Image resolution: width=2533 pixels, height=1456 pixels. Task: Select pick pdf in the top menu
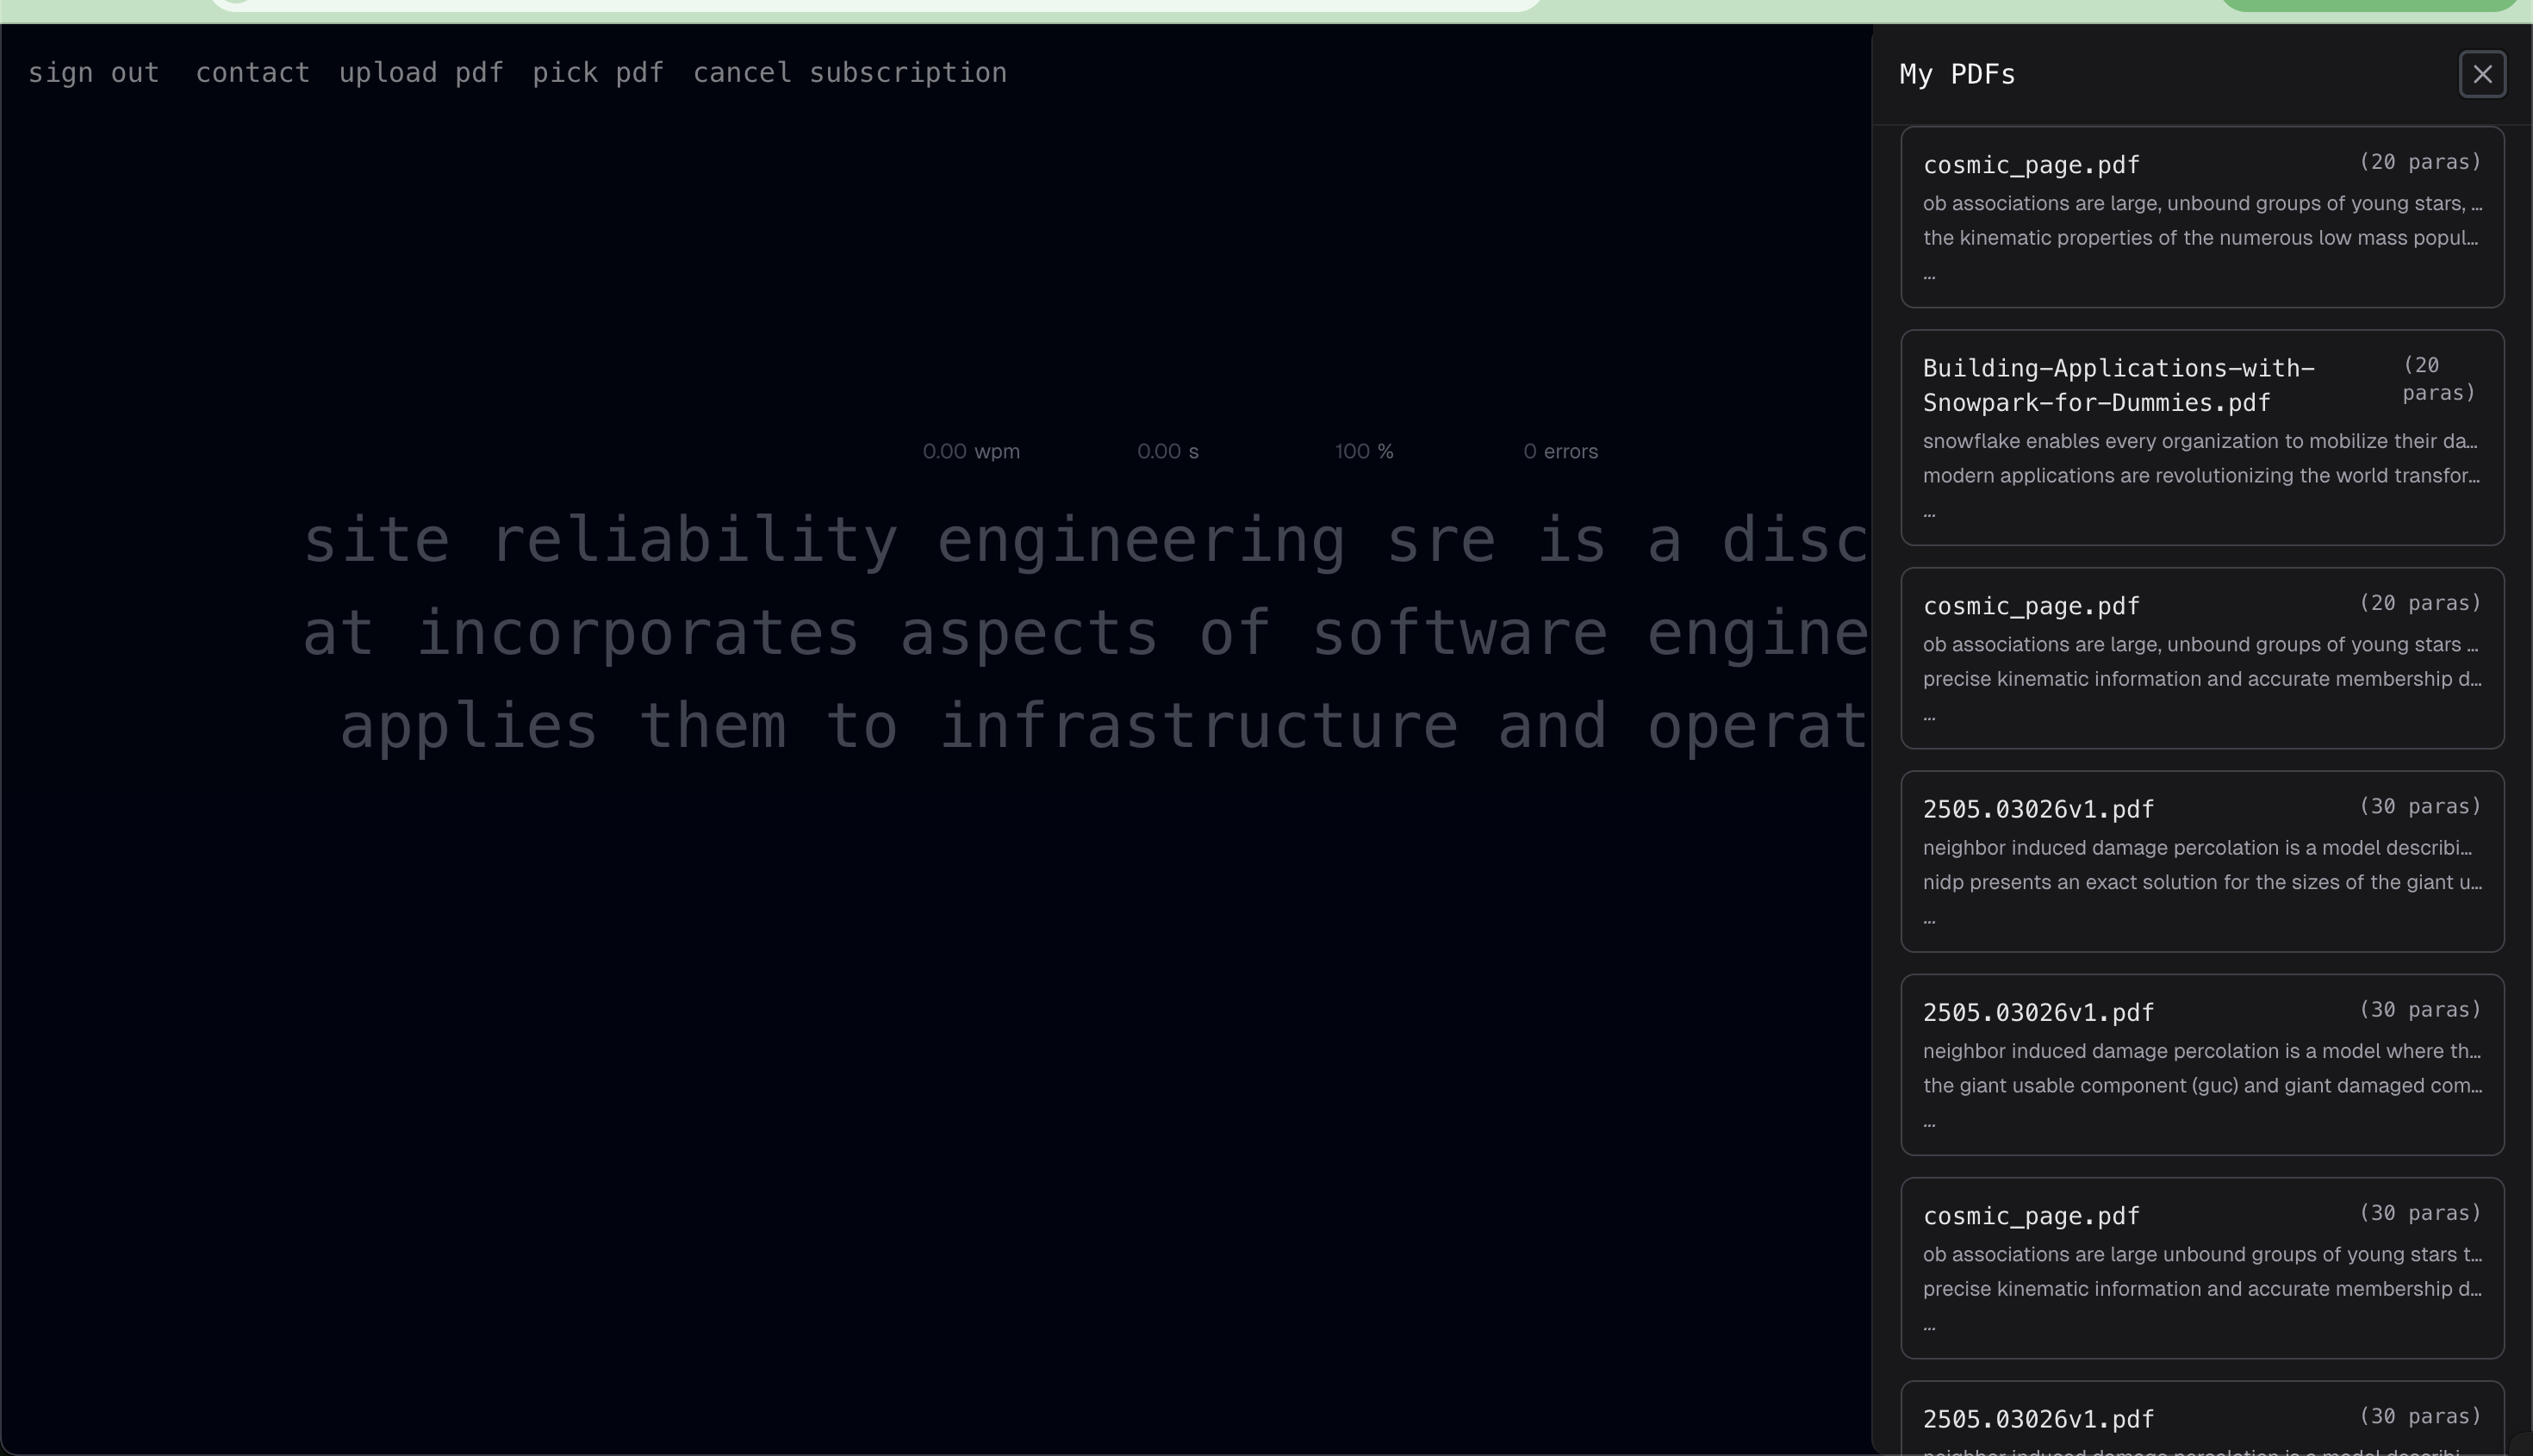click(x=597, y=73)
